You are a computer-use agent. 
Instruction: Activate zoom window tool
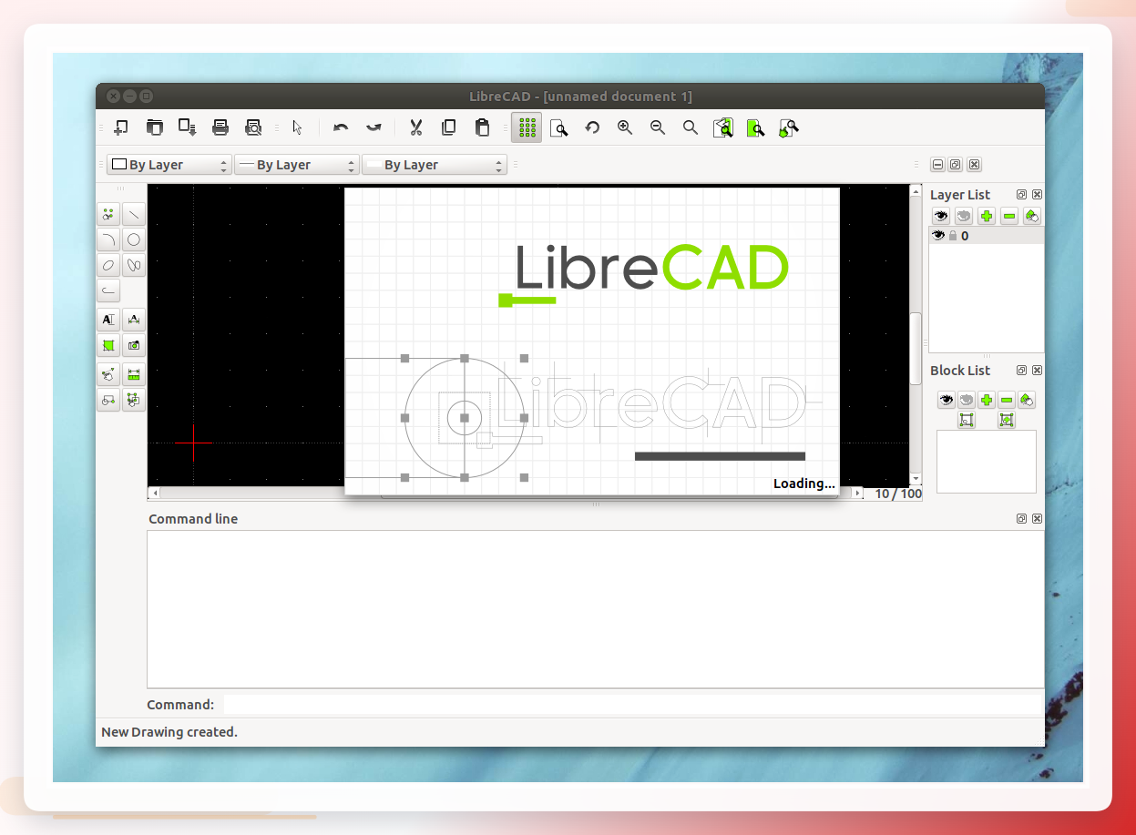(x=755, y=127)
